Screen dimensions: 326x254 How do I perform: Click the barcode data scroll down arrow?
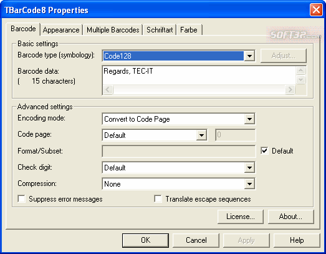300,79
